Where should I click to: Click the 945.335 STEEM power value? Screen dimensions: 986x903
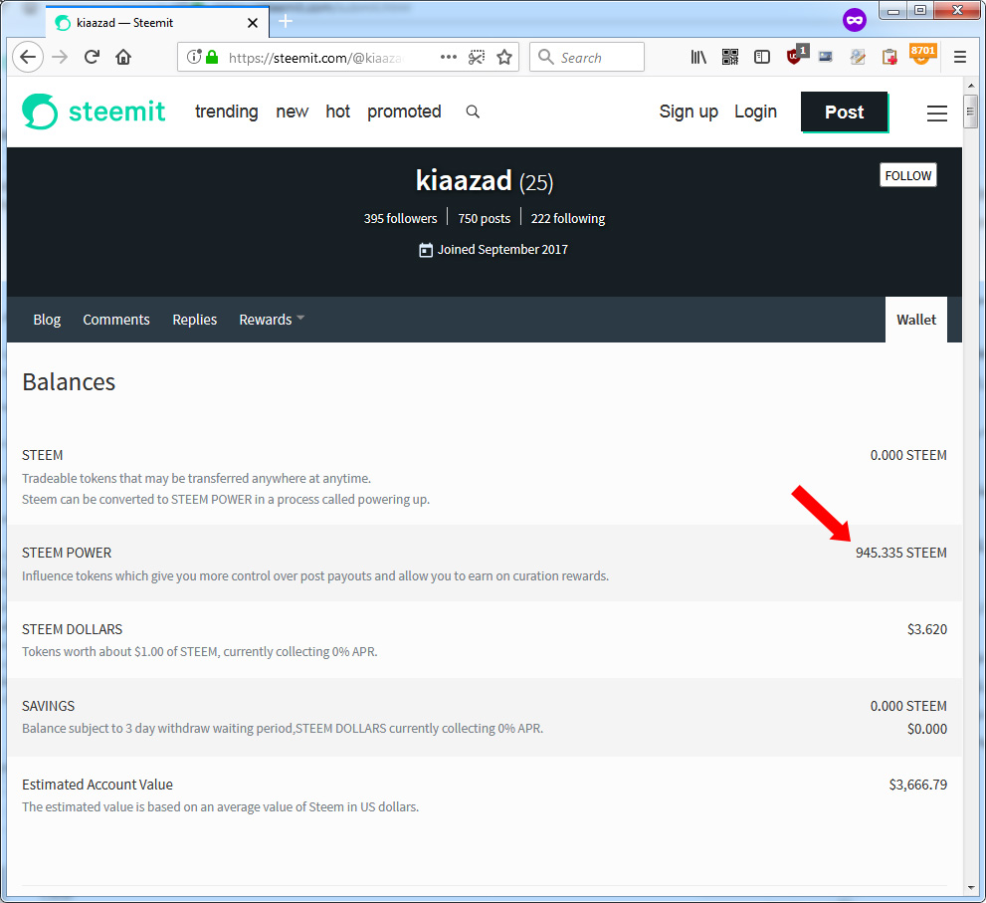pyautogui.click(x=900, y=553)
